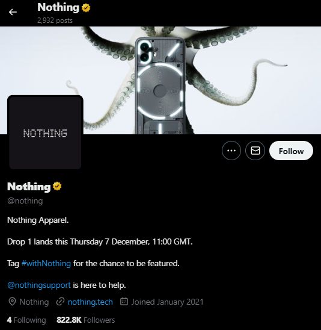Viewport: 321px width, 330px height.
Task: Click the verified badge beside profile name
Action: click(57, 187)
